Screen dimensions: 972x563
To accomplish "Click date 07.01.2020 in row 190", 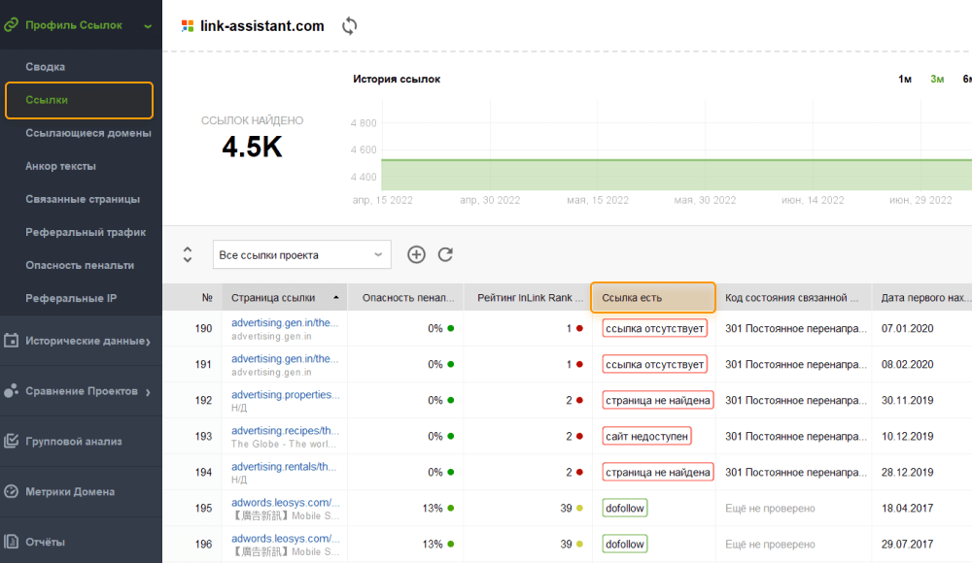I will tap(908, 328).
